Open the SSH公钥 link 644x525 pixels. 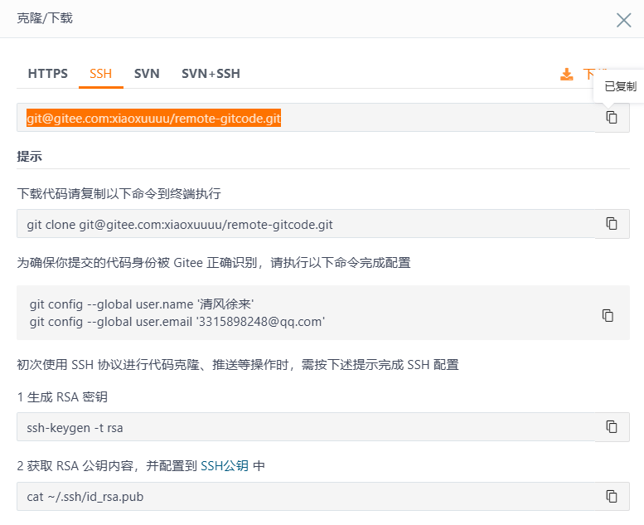tap(225, 466)
